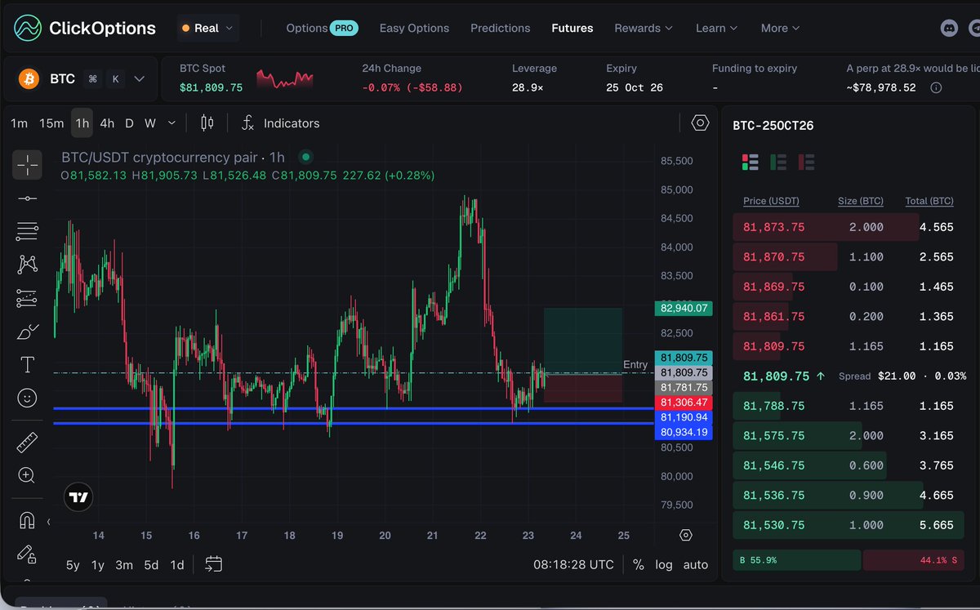Select the Fibonacci retracement lines tool
The height and width of the screenshot is (610, 980).
click(x=27, y=231)
